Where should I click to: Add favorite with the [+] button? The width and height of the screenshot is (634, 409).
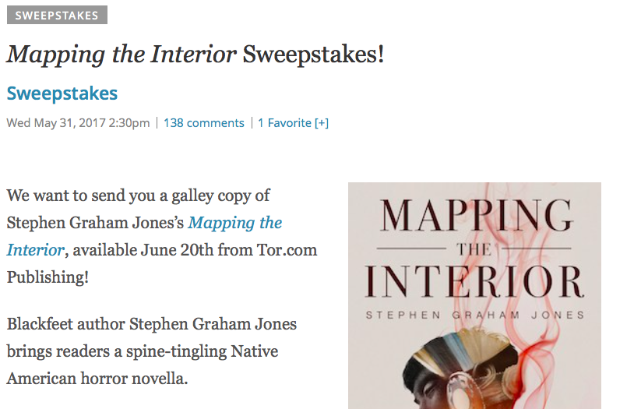pos(322,123)
